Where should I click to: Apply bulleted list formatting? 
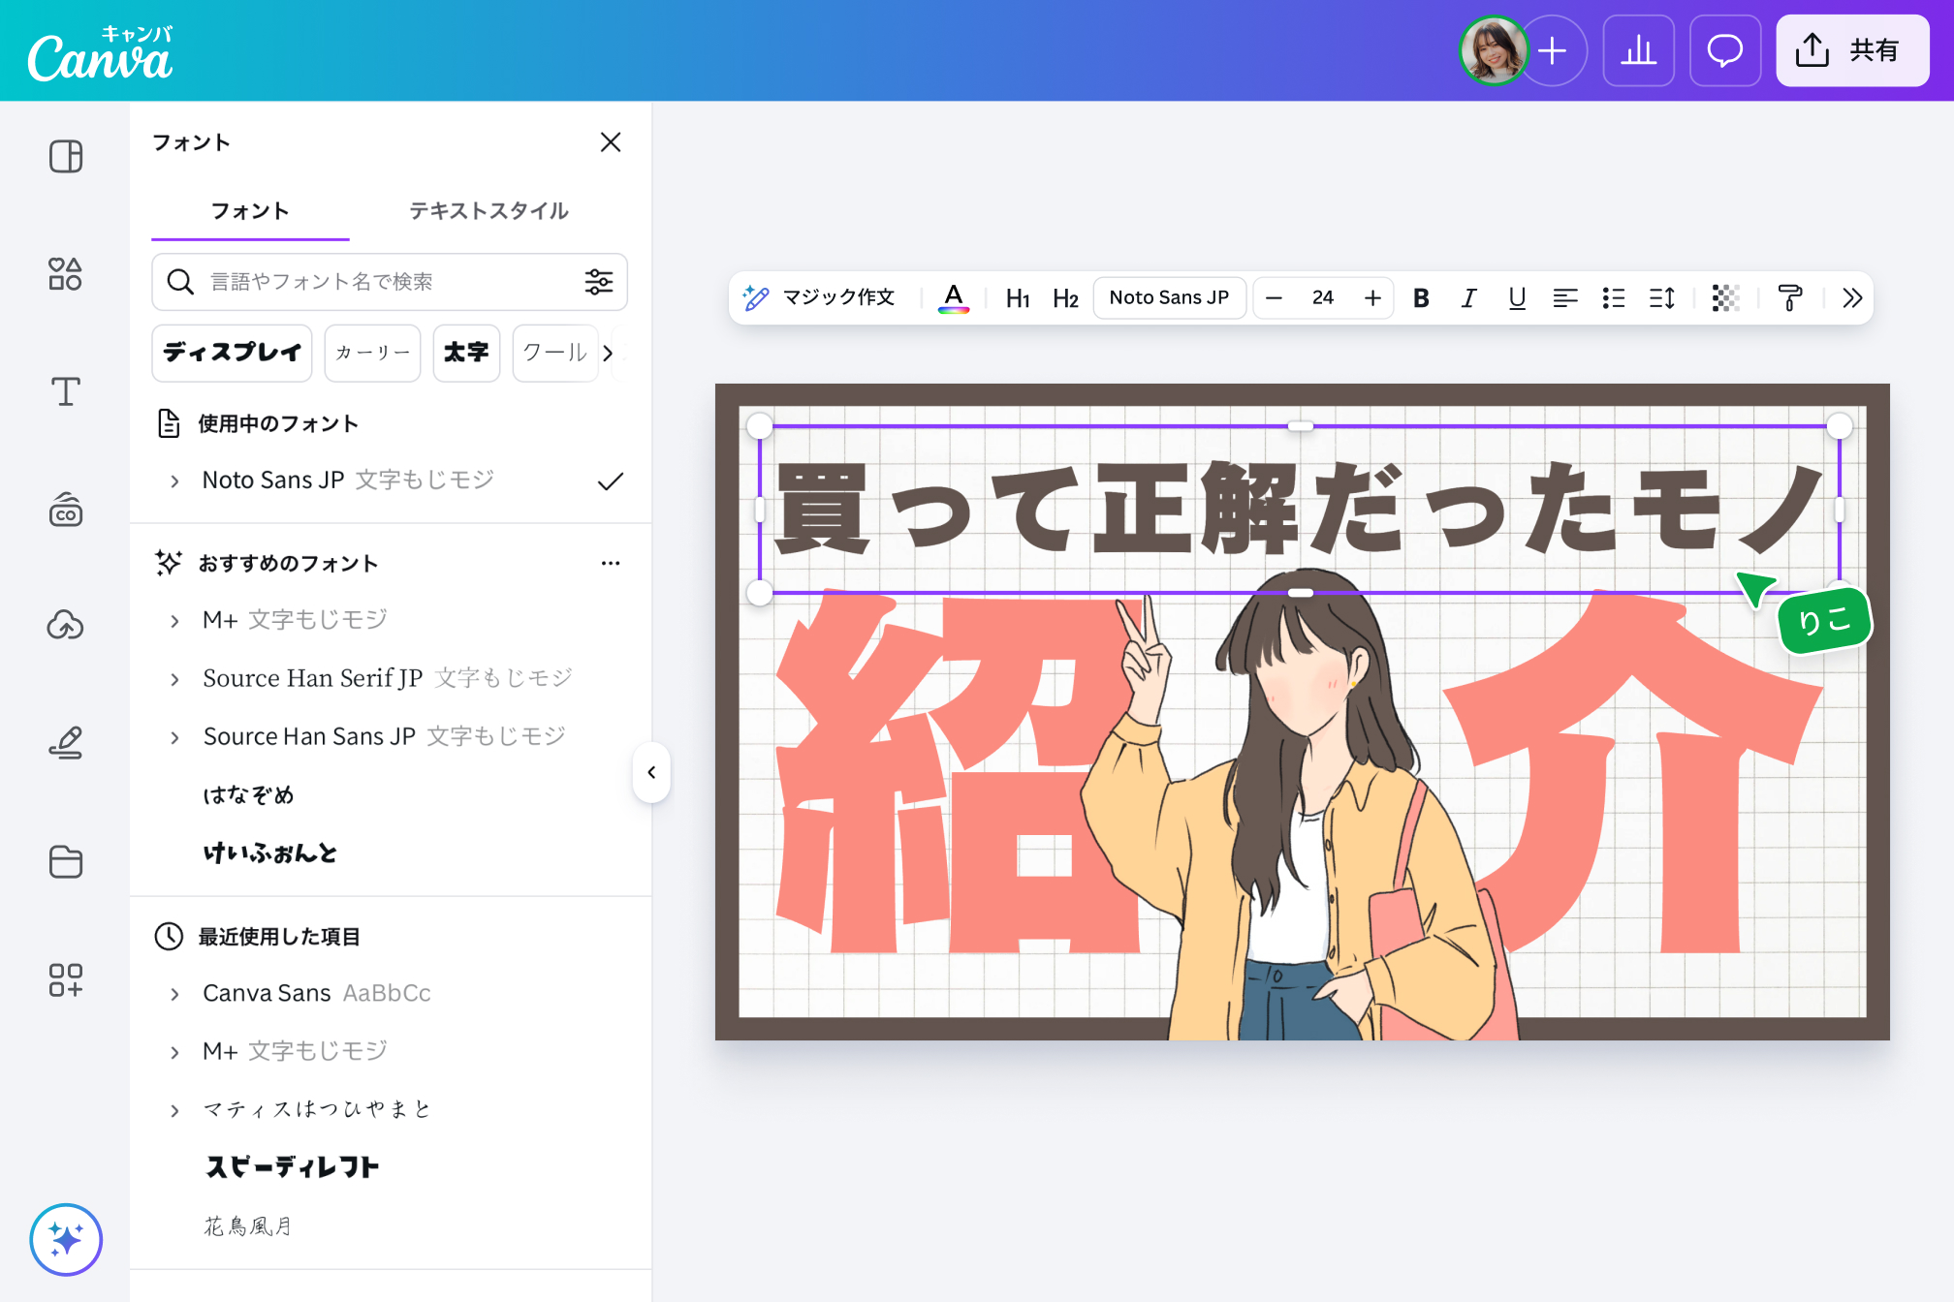tap(1614, 298)
